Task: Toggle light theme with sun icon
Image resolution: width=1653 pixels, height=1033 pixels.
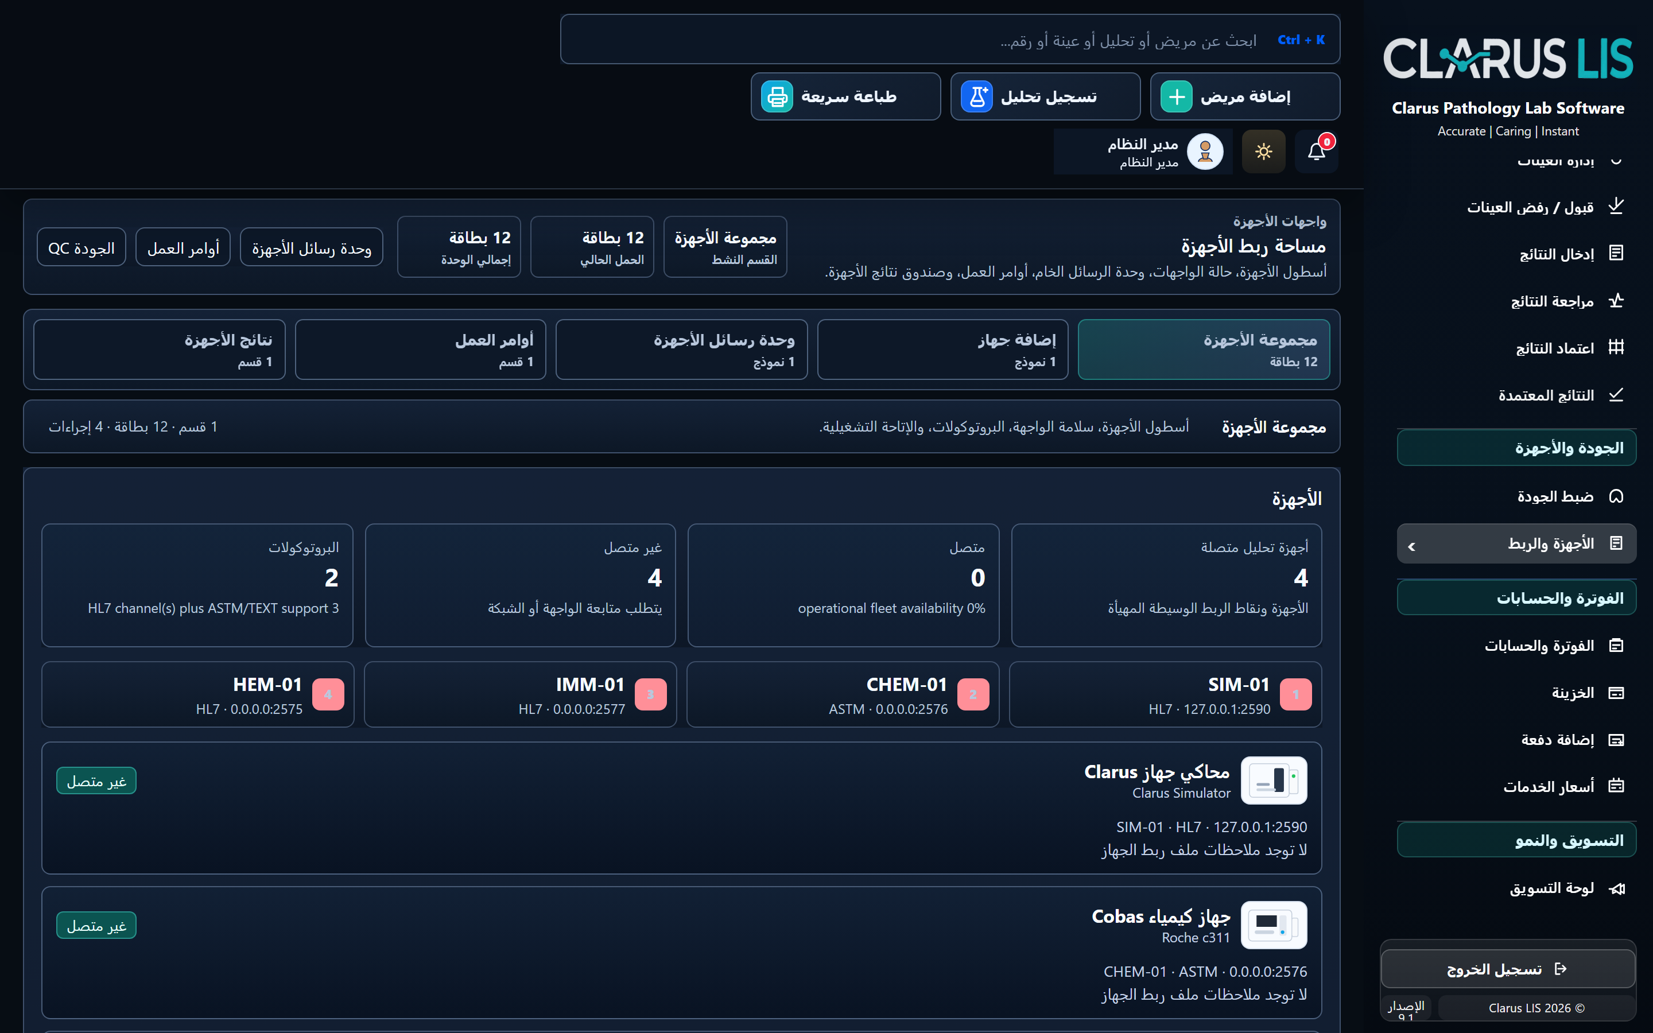Action: [x=1263, y=152]
